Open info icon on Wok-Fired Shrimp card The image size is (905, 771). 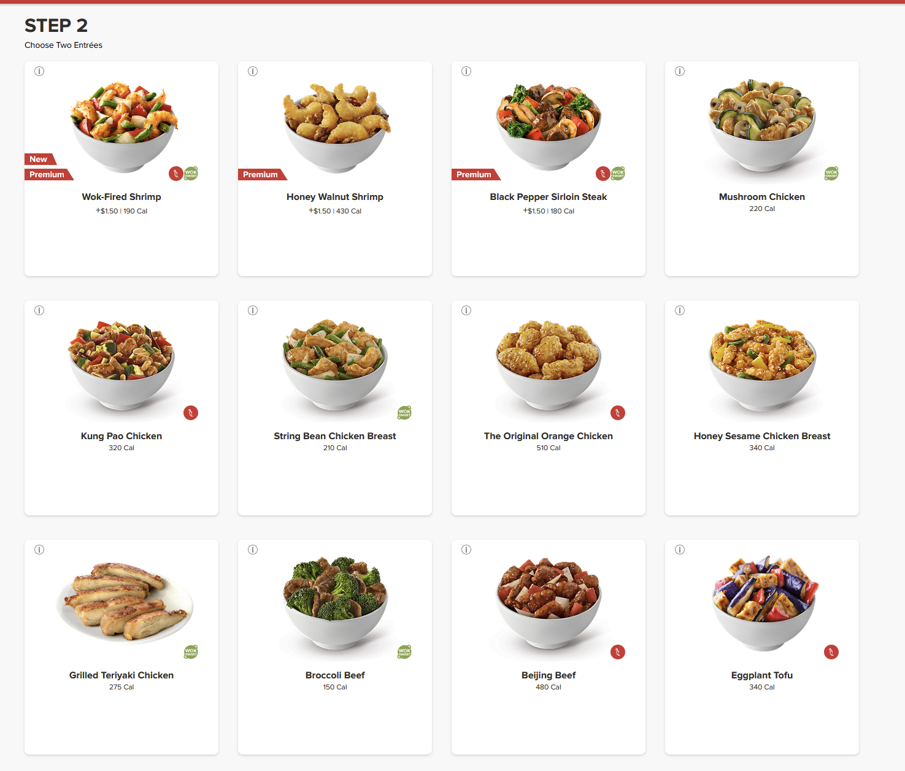[39, 71]
